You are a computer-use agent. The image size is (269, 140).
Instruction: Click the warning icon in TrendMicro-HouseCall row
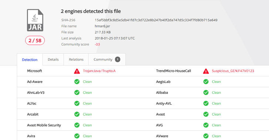pyautogui.click(x=206, y=71)
